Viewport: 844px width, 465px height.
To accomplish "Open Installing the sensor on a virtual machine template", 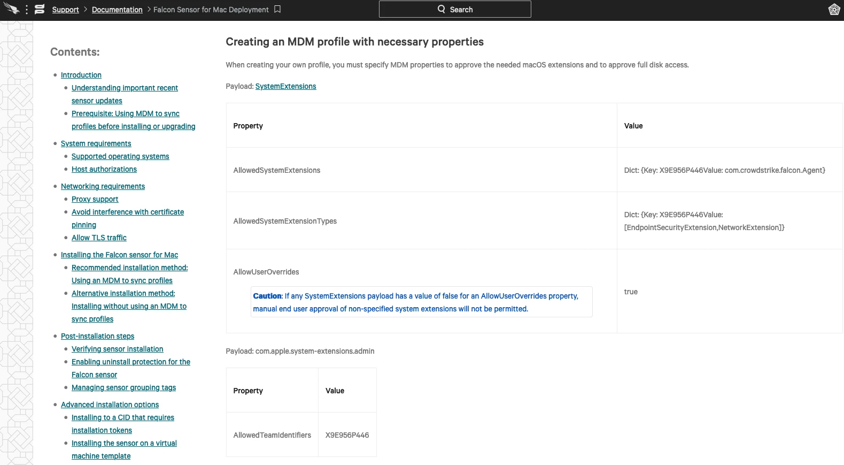I will pos(124,449).
